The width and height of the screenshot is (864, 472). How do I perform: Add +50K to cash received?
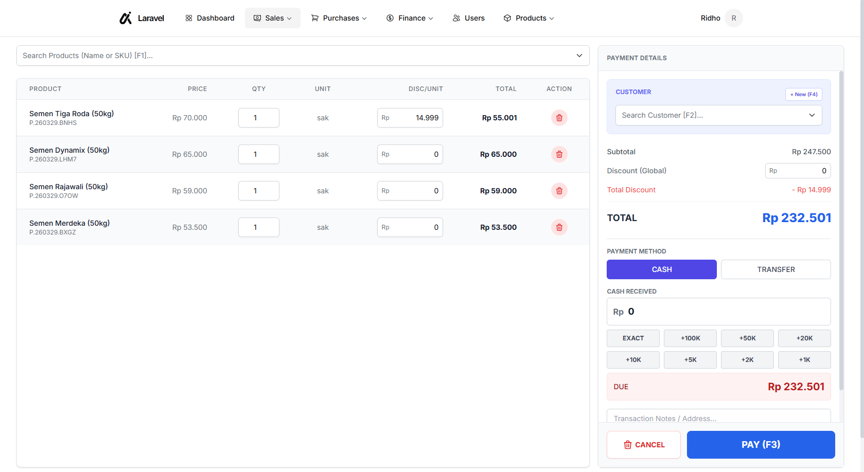(748, 338)
